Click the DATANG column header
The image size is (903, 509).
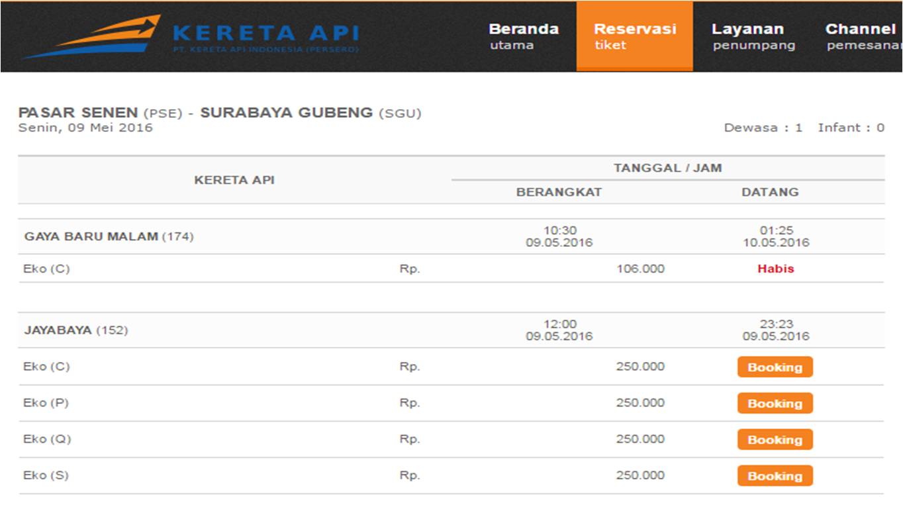pyautogui.click(x=770, y=192)
